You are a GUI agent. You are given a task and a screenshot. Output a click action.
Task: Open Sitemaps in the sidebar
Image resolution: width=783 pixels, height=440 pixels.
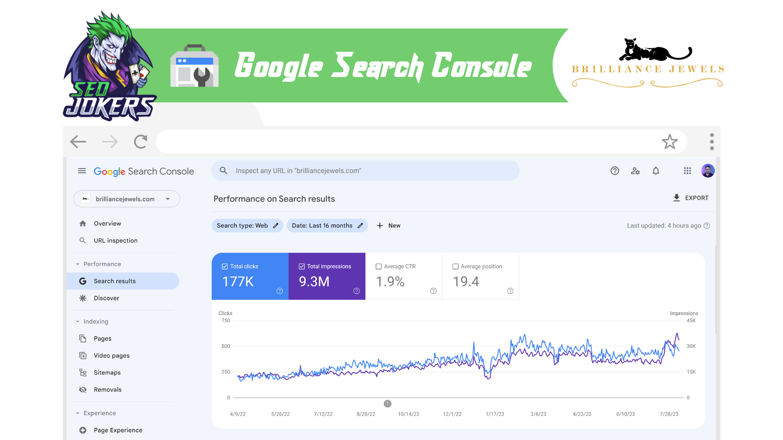pos(107,372)
